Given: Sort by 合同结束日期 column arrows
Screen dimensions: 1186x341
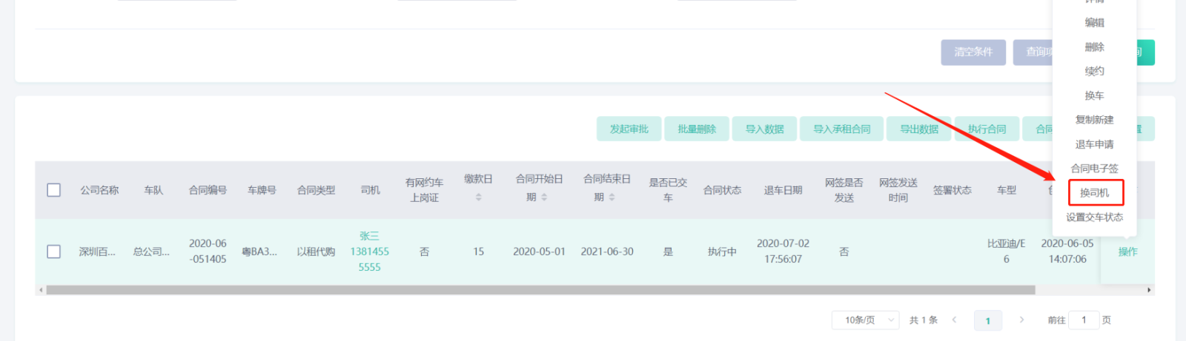Looking at the screenshot, I should [x=612, y=197].
